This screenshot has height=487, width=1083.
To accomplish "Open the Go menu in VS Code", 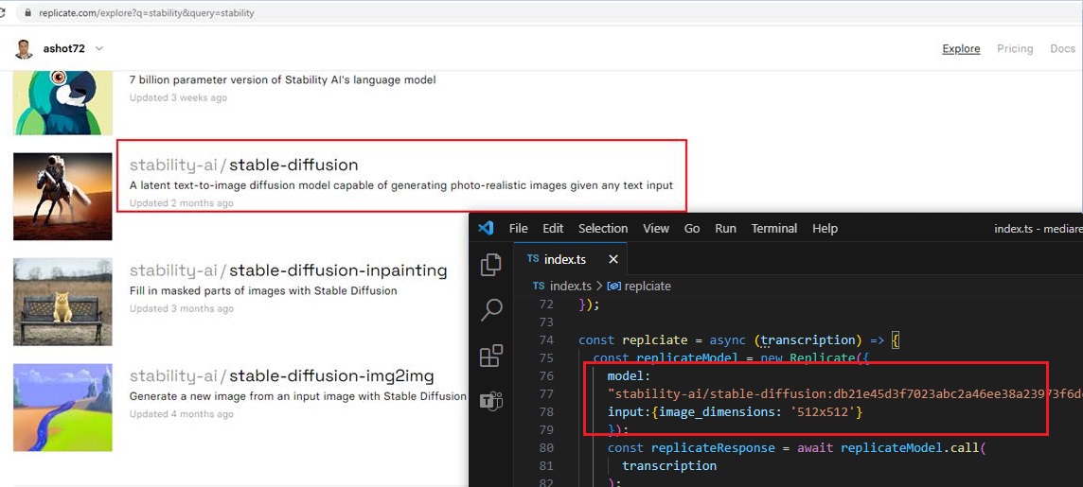I will point(692,228).
